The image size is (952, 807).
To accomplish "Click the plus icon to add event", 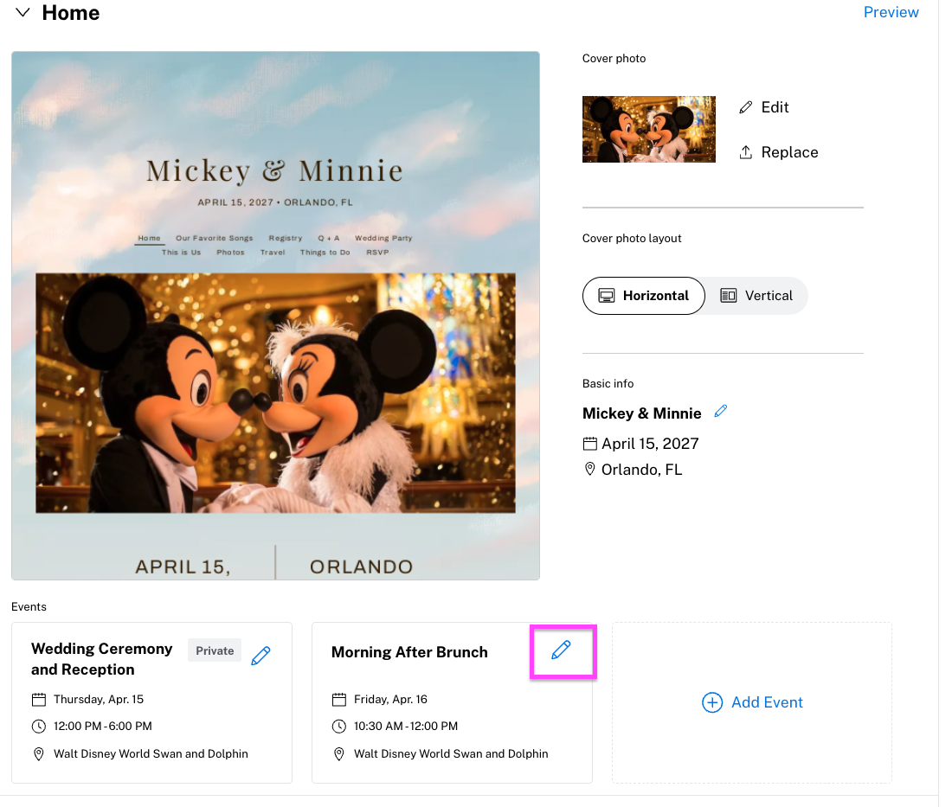I will [711, 702].
